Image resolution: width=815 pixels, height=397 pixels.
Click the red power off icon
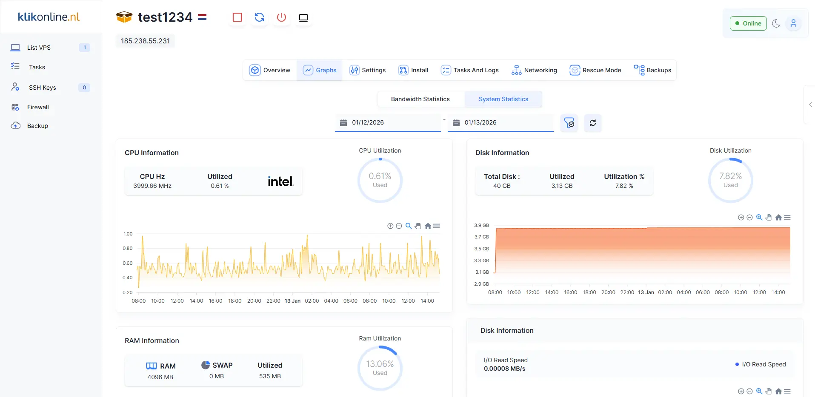click(281, 17)
